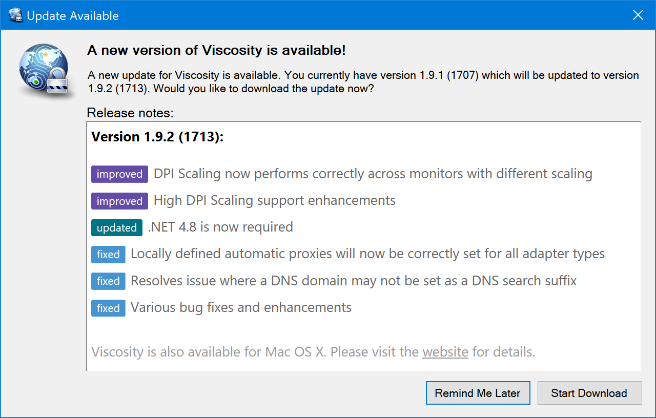Screen dimensions: 656x418
Task: Click the Viscosity globe and padlock icon
Action: 44,70
